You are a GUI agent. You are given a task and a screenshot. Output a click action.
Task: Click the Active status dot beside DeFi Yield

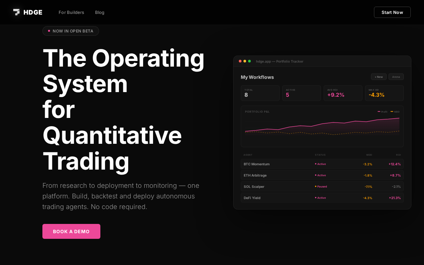click(x=315, y=197)
